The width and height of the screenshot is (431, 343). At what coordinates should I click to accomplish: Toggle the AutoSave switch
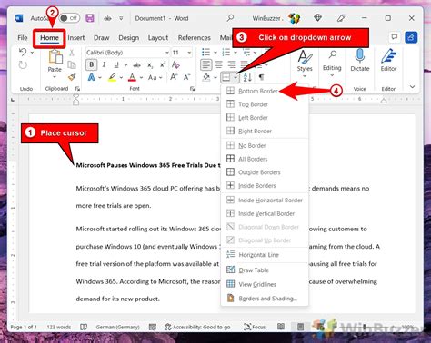point(69,18)
